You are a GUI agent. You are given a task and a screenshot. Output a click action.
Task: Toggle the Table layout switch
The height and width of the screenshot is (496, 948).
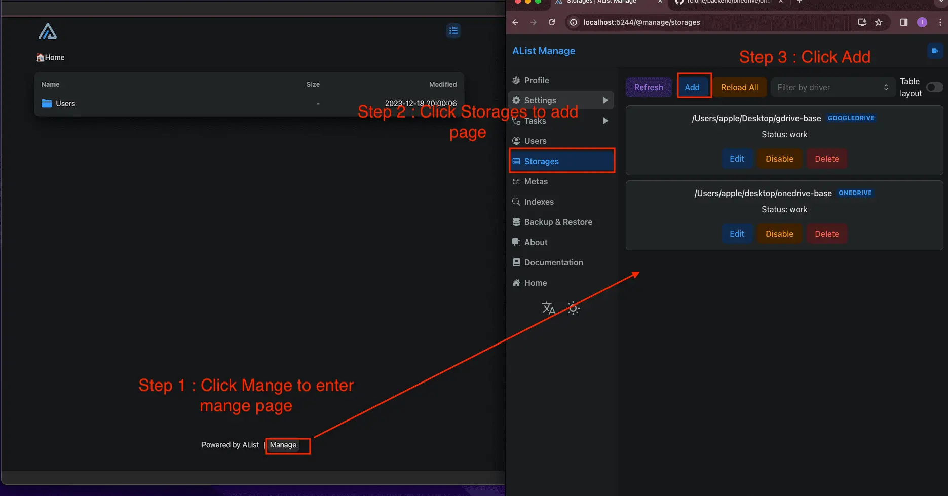(x=934, y=87)
